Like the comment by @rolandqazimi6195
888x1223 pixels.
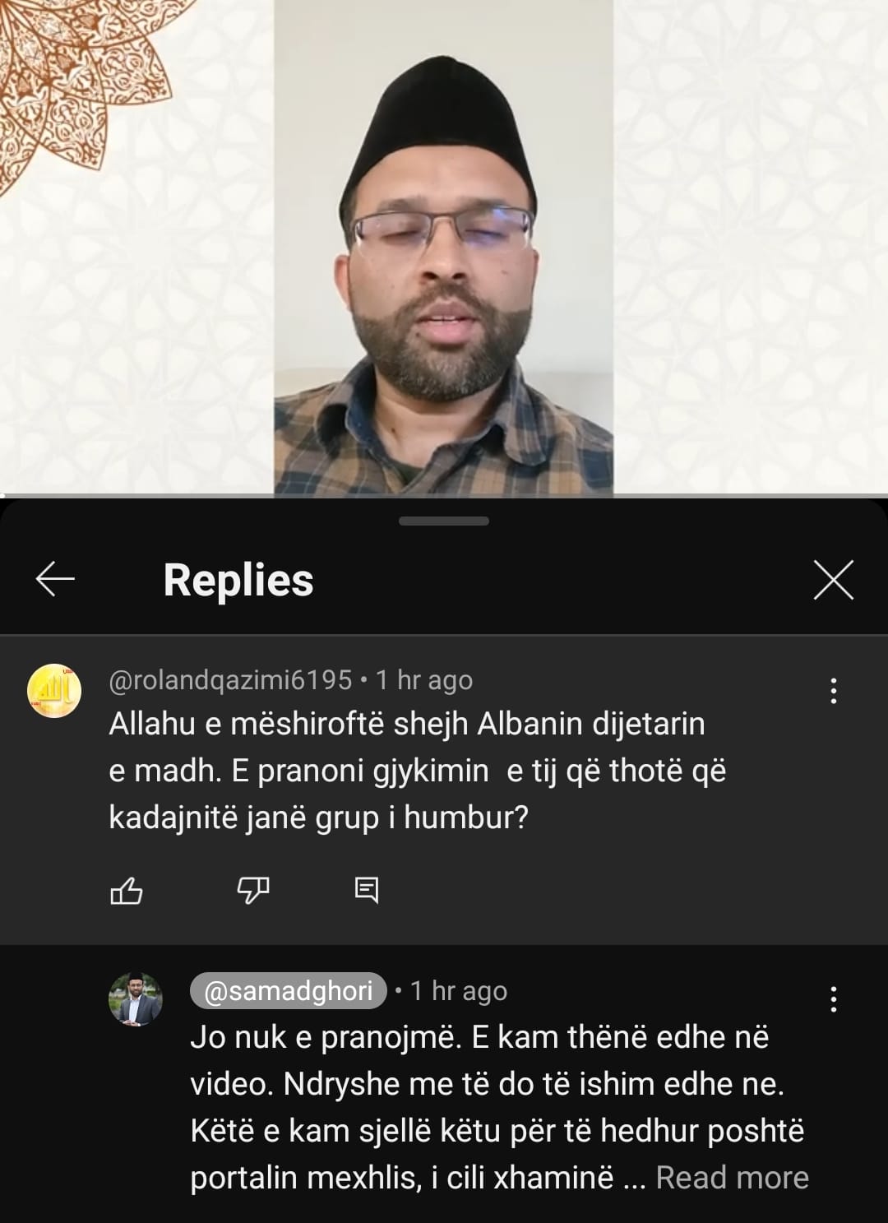coord(127,890)
